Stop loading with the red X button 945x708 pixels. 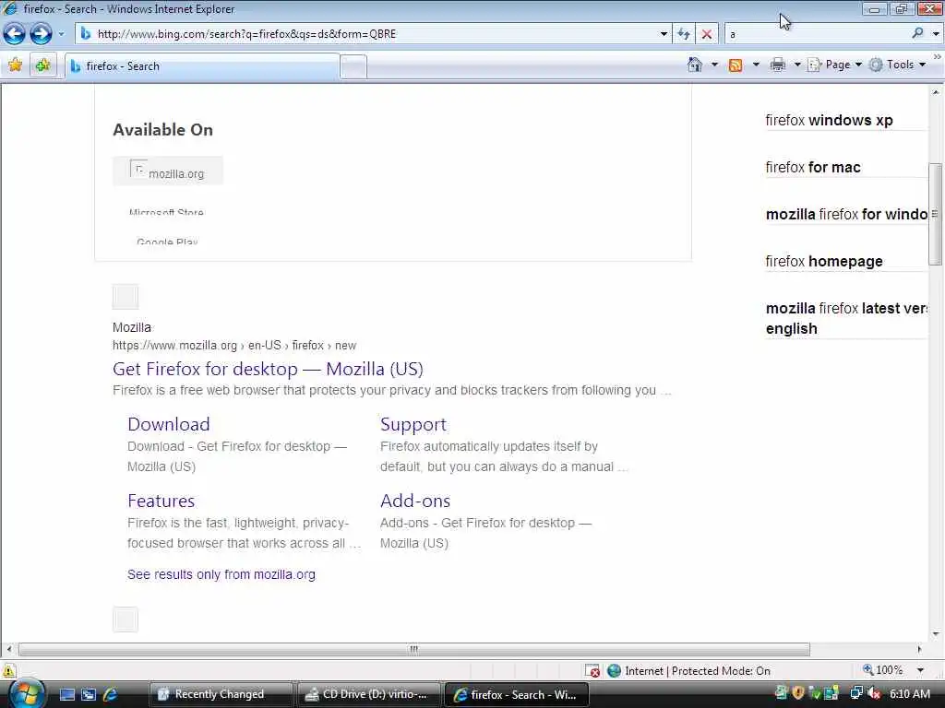pyautogui.click(x=707, y=34)
